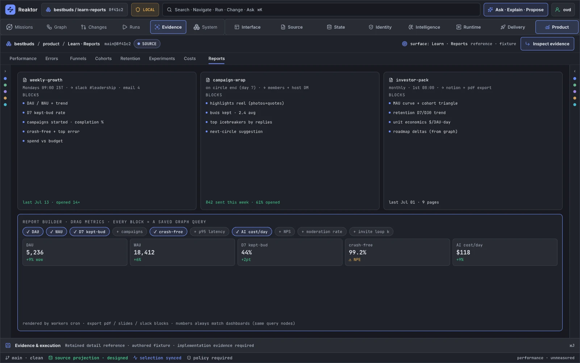Open the campaign-wrap report document icon
Viewport: 580px width, 363px height.
[208, 80]
